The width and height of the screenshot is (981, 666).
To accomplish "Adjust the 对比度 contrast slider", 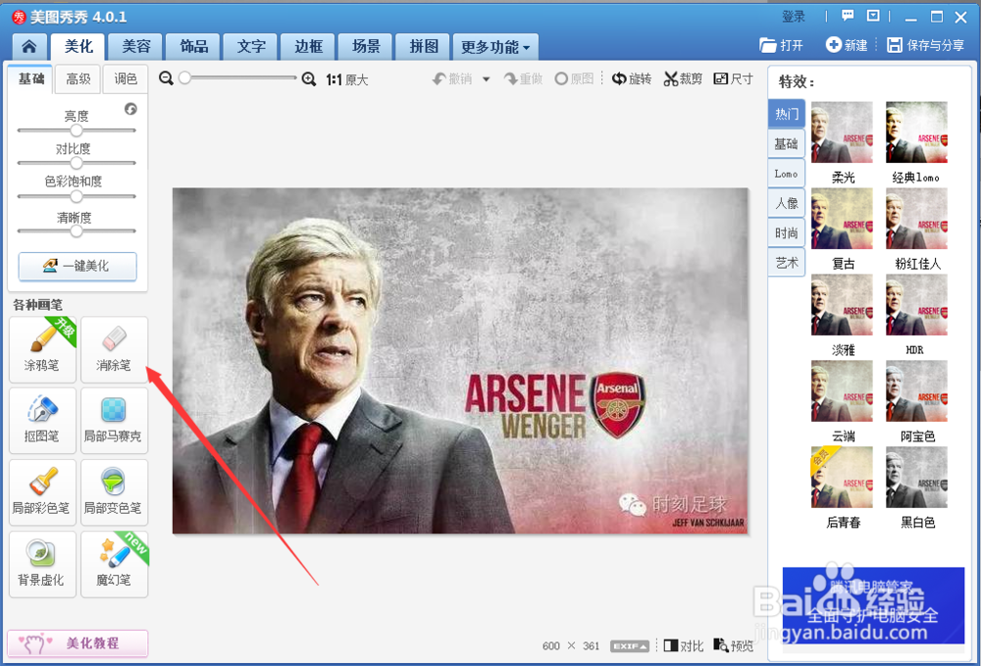I will point(77,163).
